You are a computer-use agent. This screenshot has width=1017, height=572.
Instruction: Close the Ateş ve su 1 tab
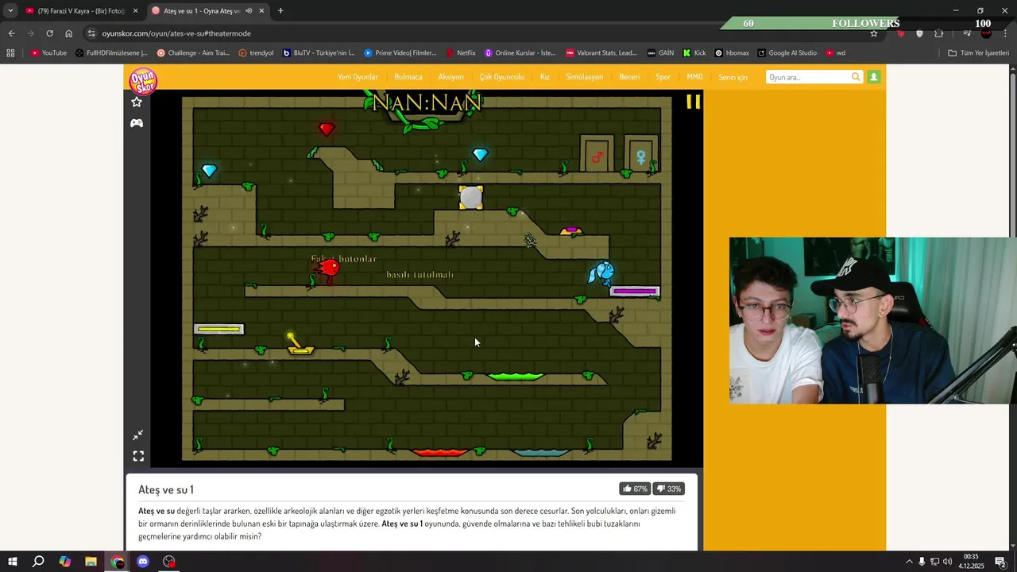[x=261, y=11]
